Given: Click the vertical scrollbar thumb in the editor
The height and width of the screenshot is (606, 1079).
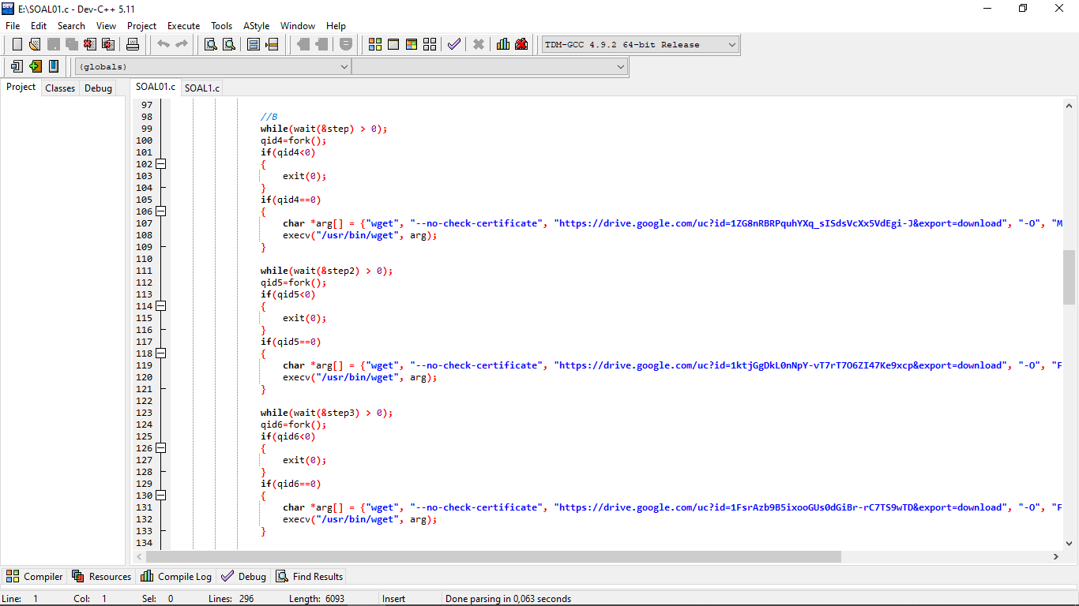Looking at the screenshot, I should click(1070, 277).
